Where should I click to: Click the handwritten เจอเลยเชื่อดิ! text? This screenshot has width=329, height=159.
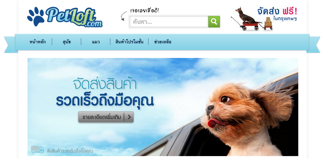click(x=145, y=10)
